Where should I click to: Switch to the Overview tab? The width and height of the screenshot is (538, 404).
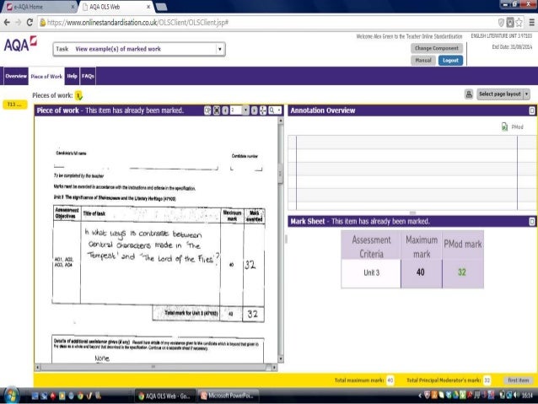[16, 76]
